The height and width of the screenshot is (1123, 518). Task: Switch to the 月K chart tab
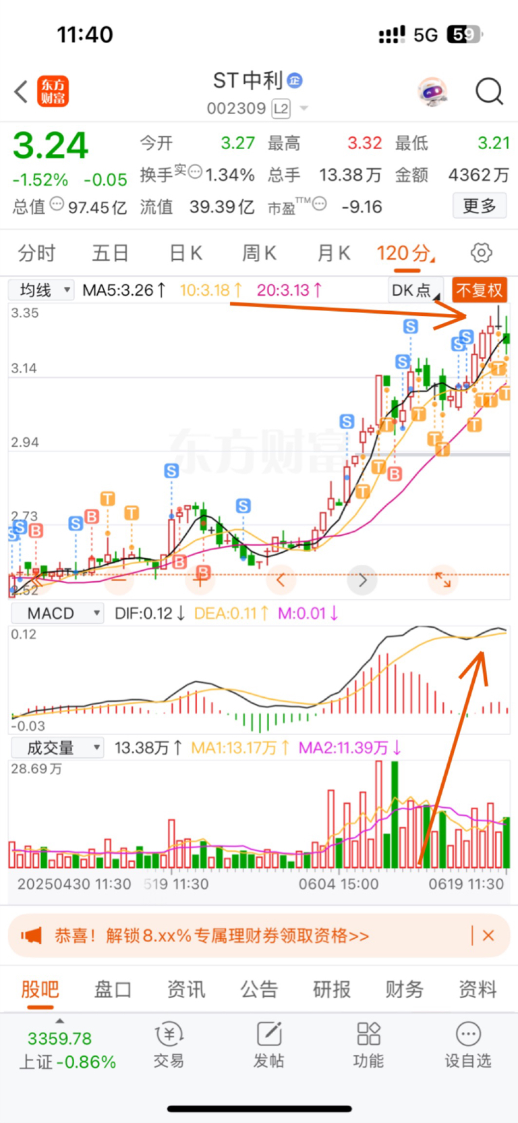click(x=334, y=253)
